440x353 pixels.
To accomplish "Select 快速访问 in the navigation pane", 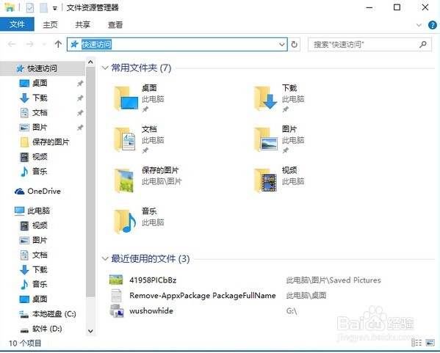I will point(43,68).
